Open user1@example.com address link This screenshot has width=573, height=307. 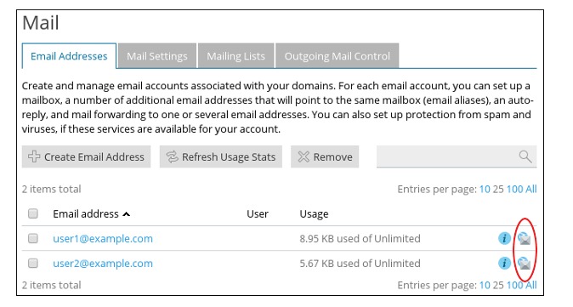(x=103, y=239)
